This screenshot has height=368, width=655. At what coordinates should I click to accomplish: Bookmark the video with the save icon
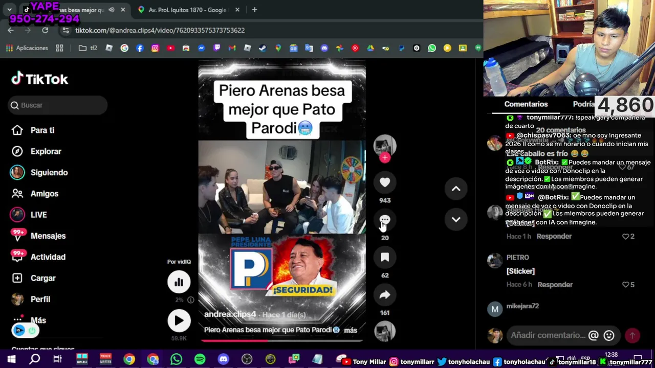(x=385, y=257)
